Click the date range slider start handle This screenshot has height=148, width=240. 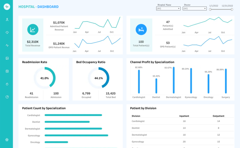coord(210,9)
